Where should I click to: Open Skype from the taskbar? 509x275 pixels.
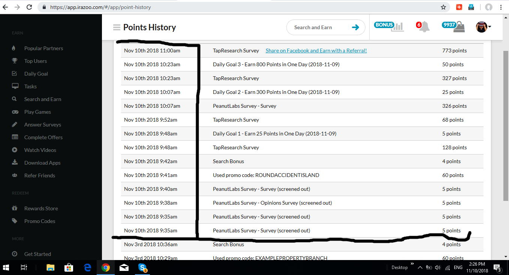pos(142,268)
